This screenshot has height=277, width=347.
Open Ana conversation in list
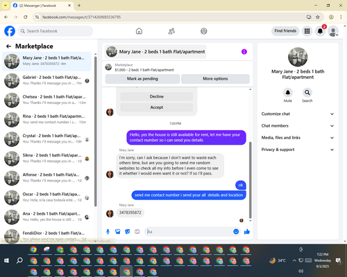[46, 217]
